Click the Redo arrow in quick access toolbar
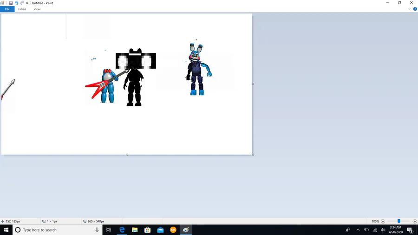This screenshot has height=235, width=418. click(x=22, y=3)
